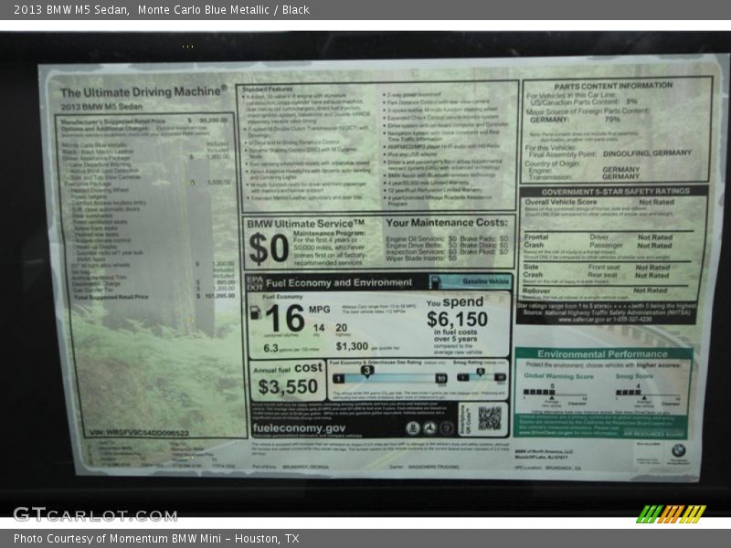Click the EPA DOT label badge
Image resolution: width=731 pixels, height=548 pixels.
[255, 283]
